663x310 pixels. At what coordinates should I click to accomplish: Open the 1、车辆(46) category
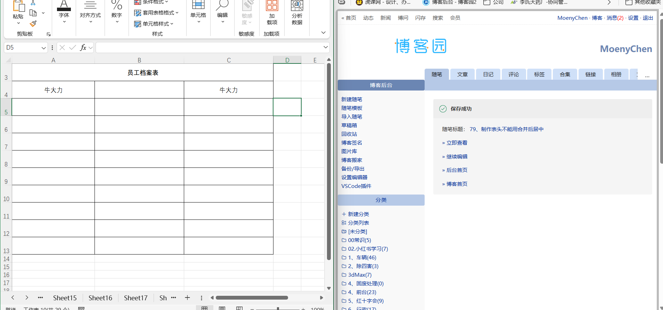click(362, 257)
